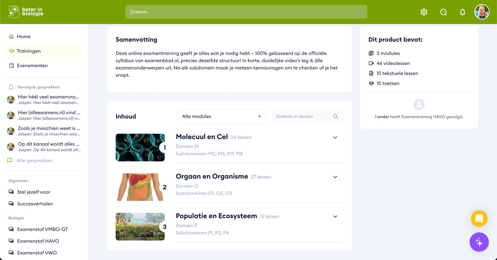497x260 pixels.
Task: Open the chat messages icon
Action: 443,12
